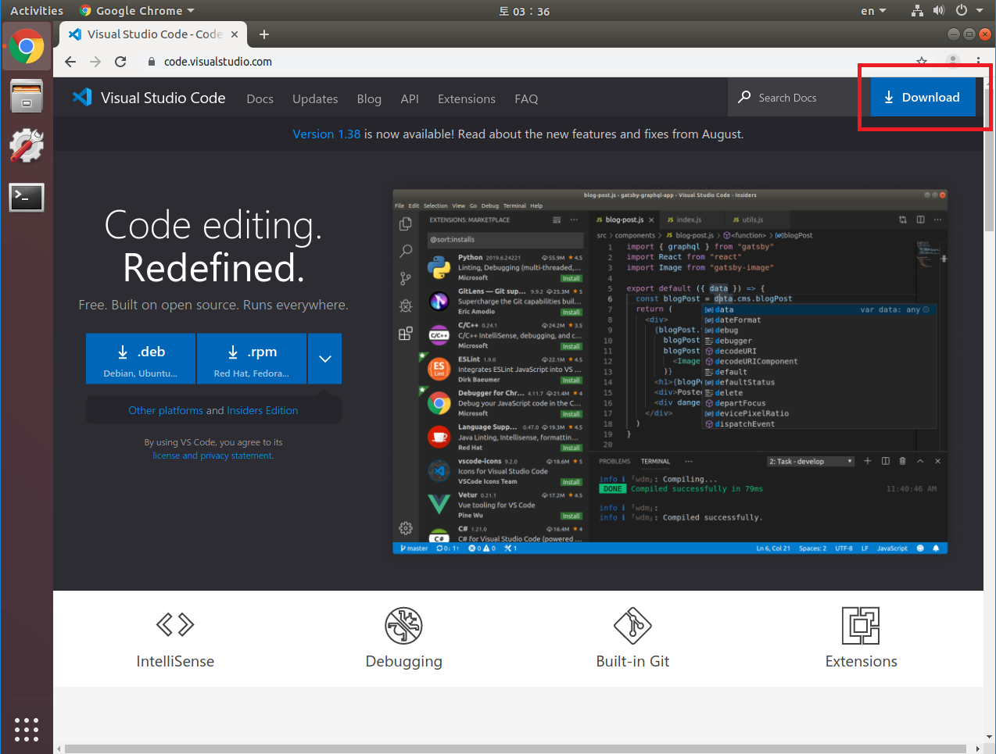Click the network icon in system tray
Viewport: 996px width, 754px height.
917,11
